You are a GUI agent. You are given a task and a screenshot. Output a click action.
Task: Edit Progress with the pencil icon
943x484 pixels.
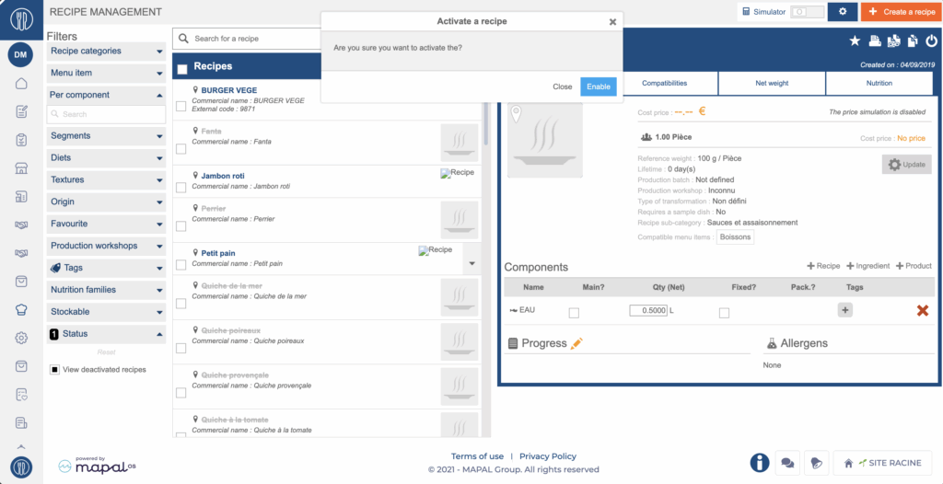point(576,343)
